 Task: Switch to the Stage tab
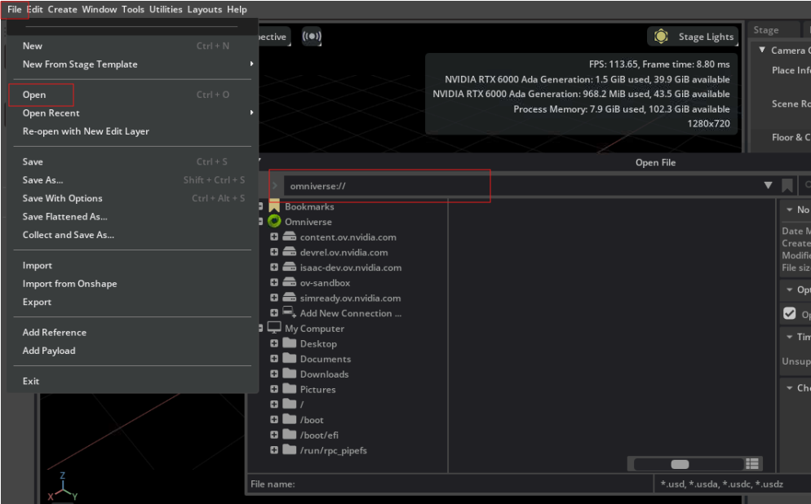(764, 29)
